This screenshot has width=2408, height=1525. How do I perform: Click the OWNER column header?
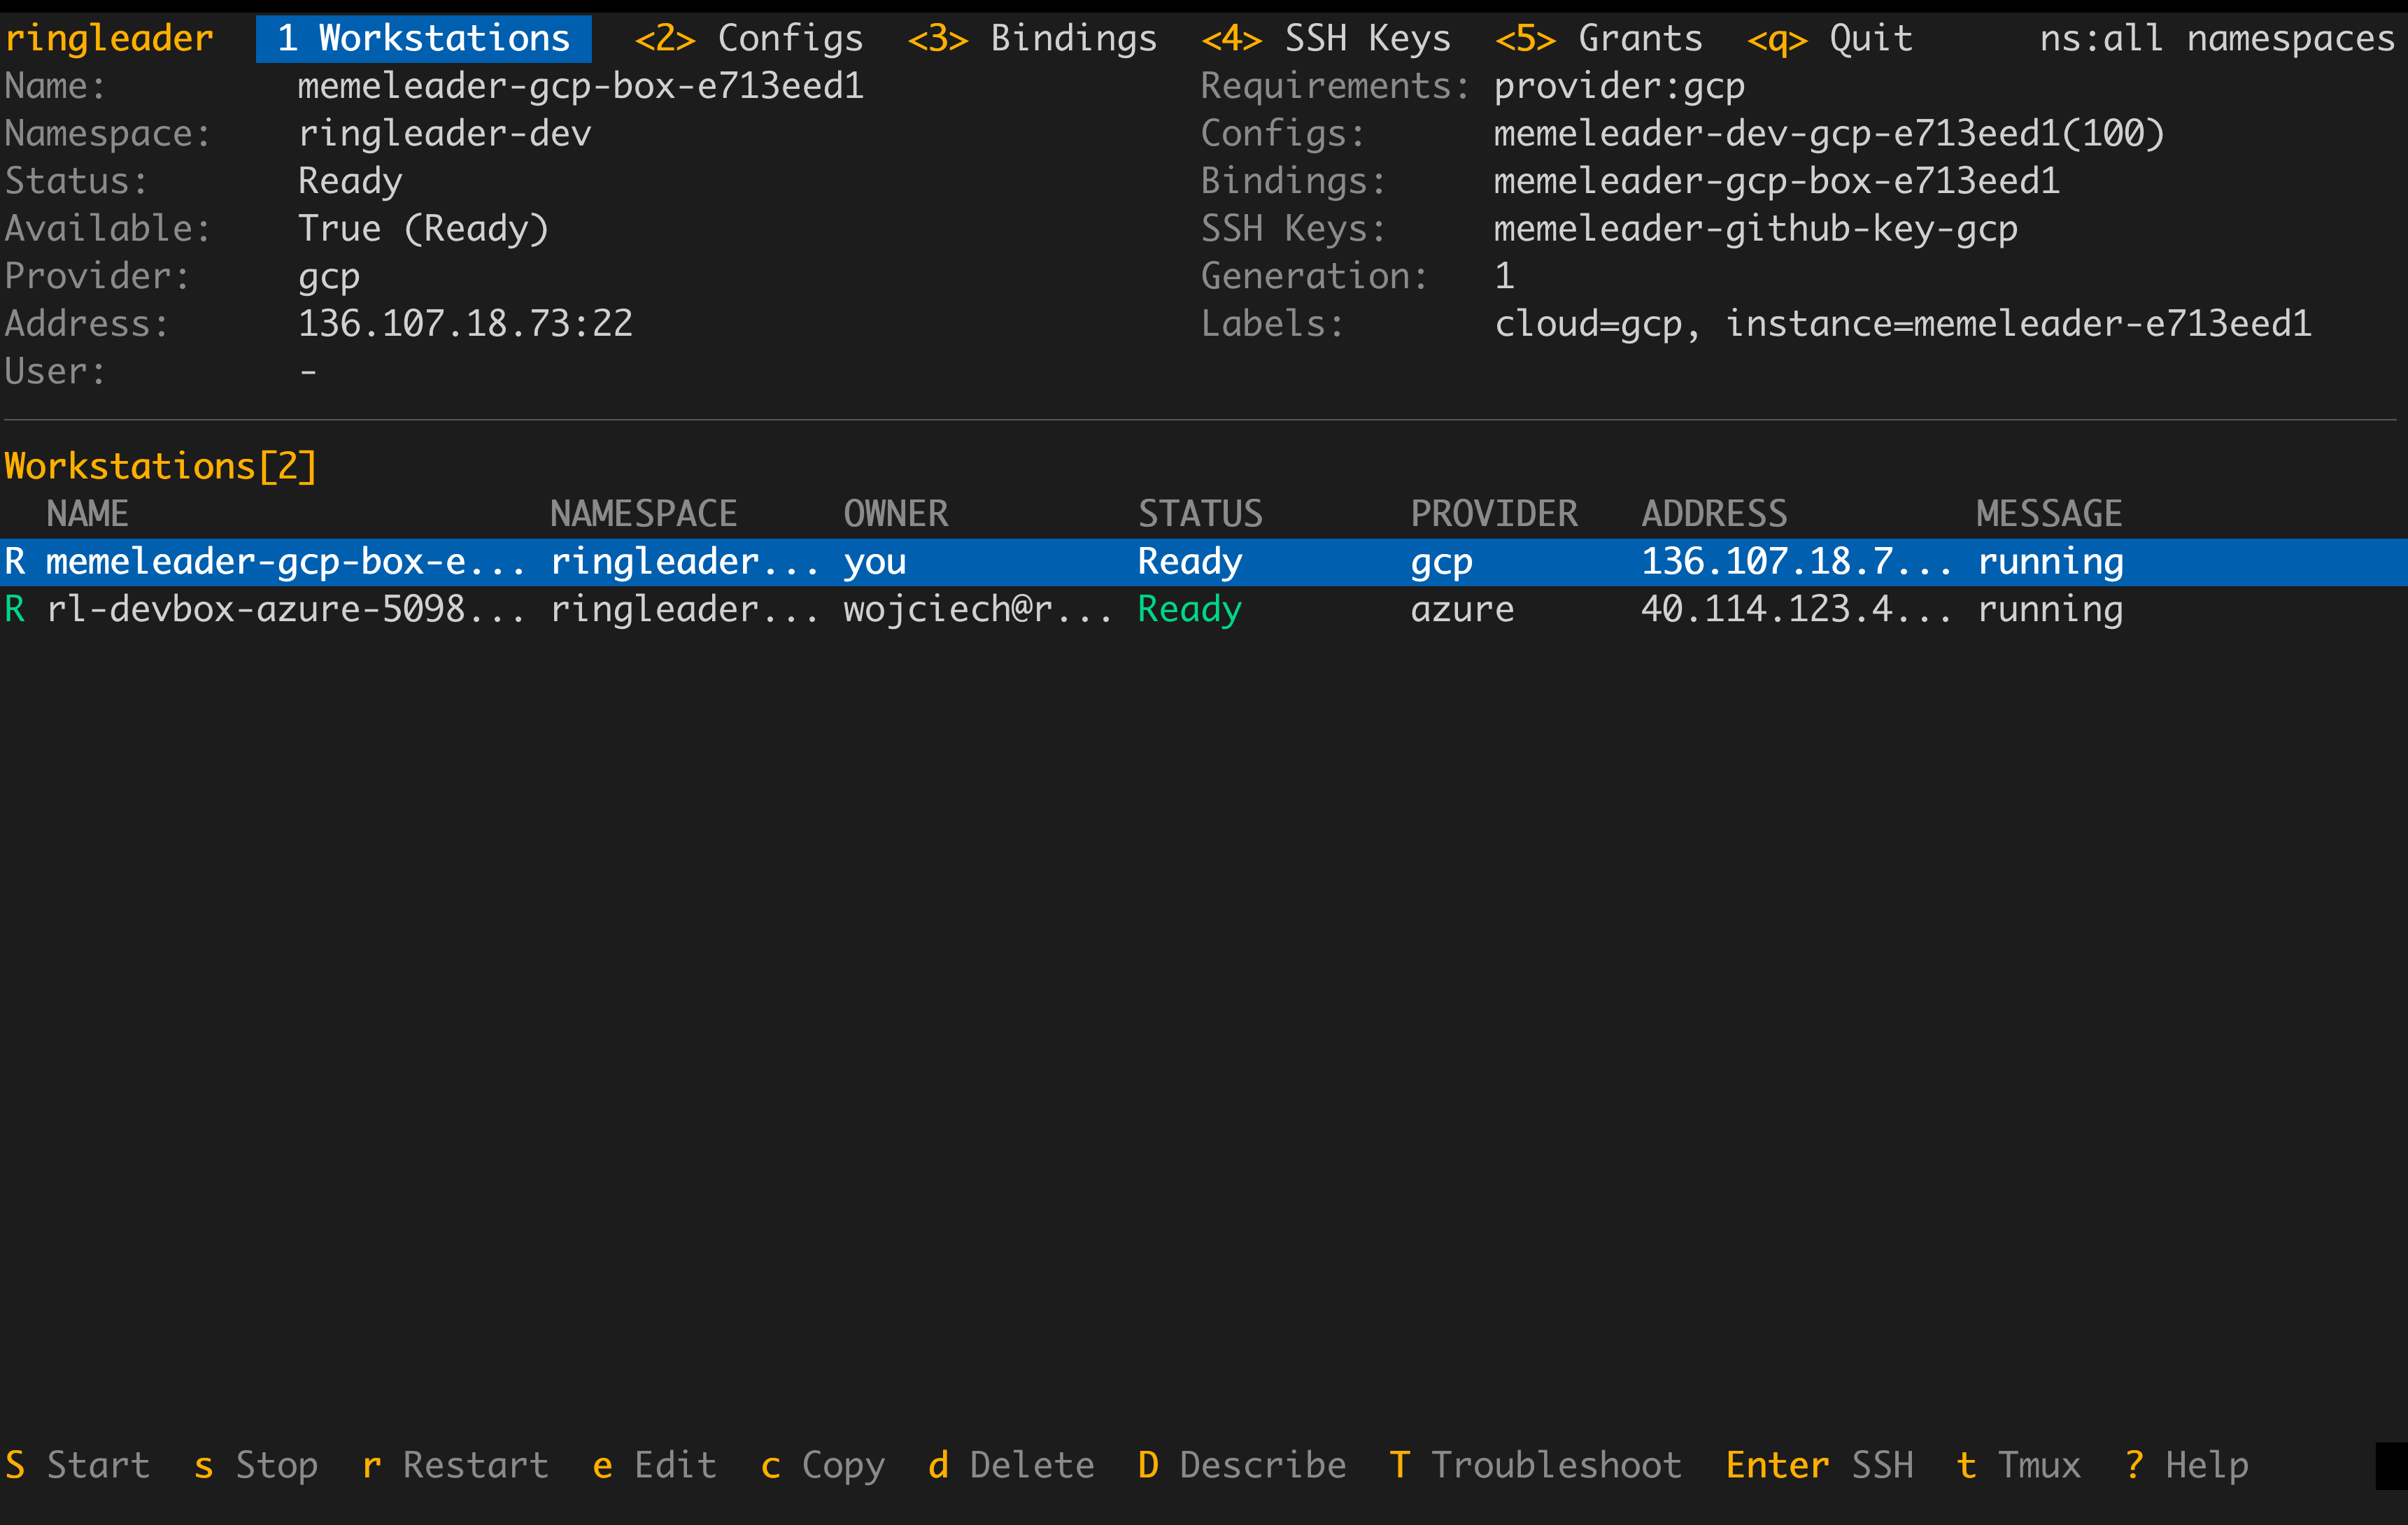895,514
